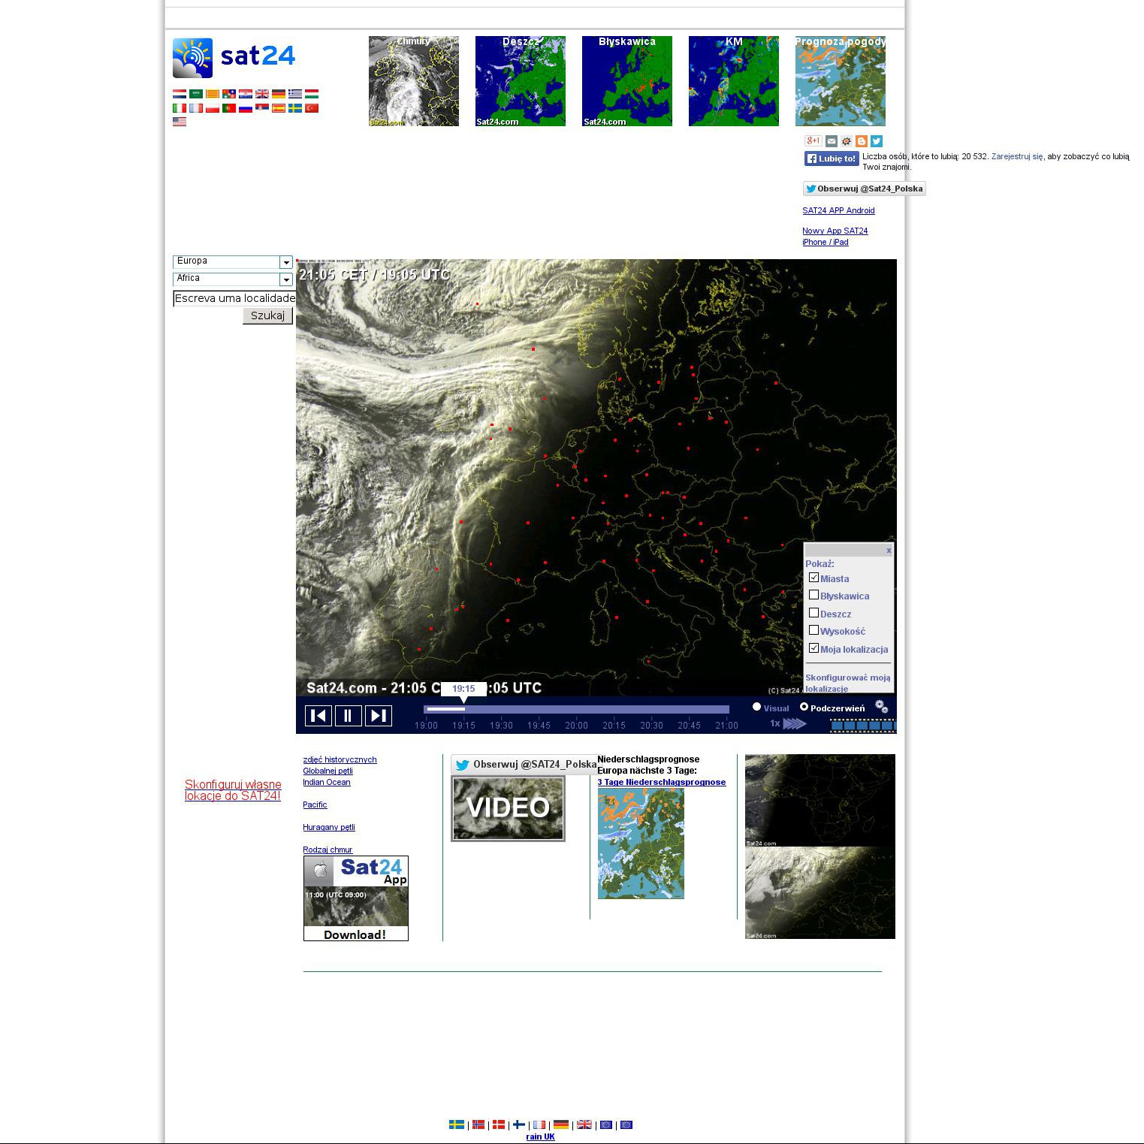1144x1144 pixels.
Task: Expand the Africa dropdown list
Action: 286,279
